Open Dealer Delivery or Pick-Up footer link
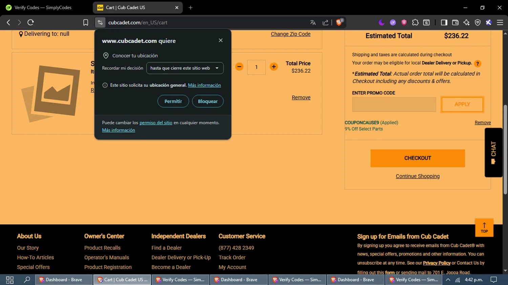This screenshot has height=285, width=508. (x=181, y=257)
